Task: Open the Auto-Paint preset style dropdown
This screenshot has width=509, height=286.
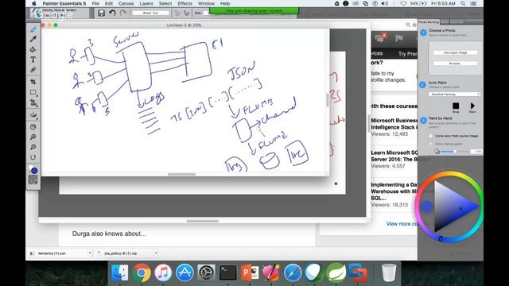Action: (x=454, y=94)
